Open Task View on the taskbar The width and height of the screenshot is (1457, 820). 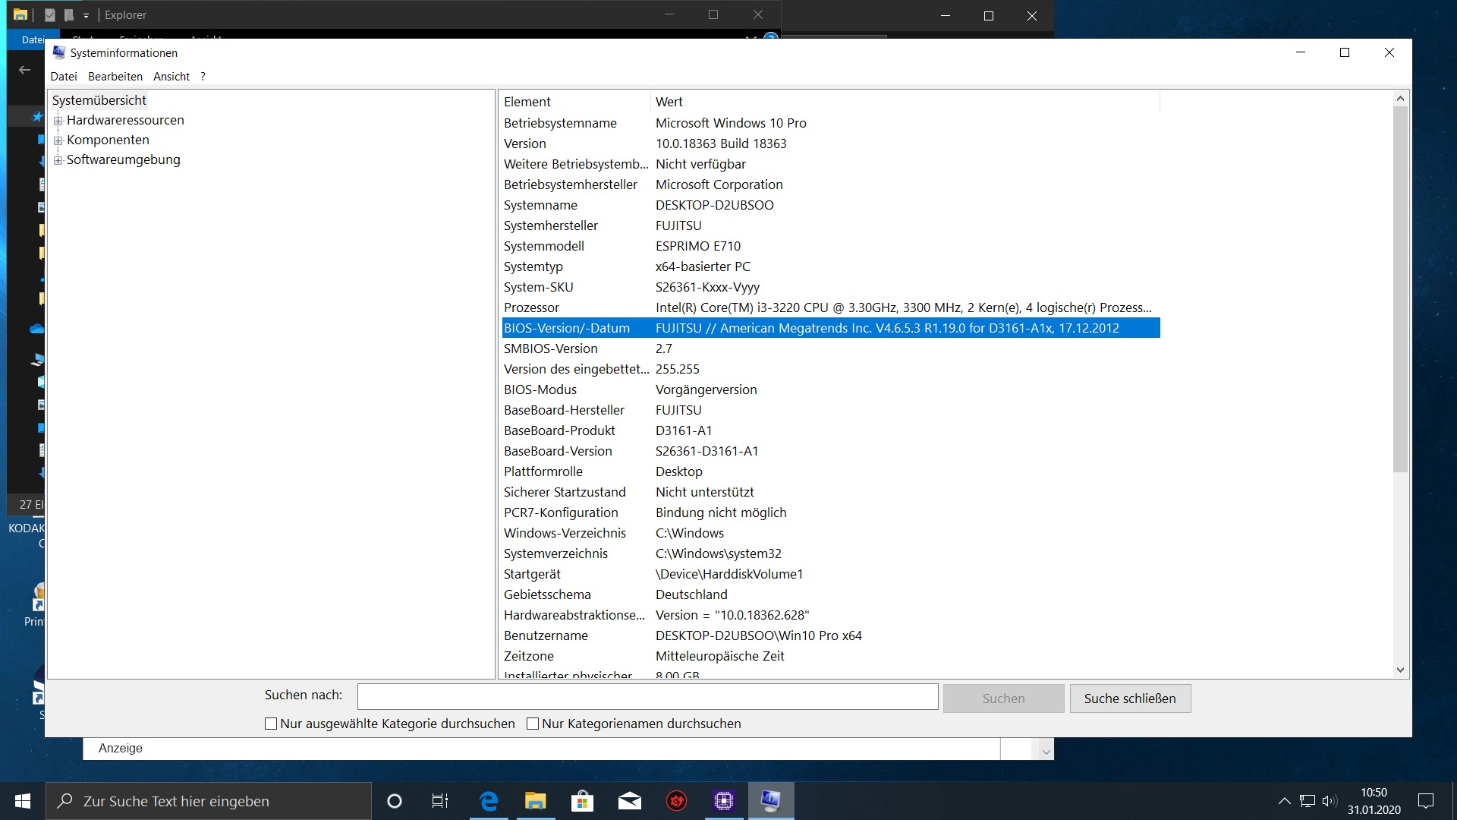click(x=440, y=801)
